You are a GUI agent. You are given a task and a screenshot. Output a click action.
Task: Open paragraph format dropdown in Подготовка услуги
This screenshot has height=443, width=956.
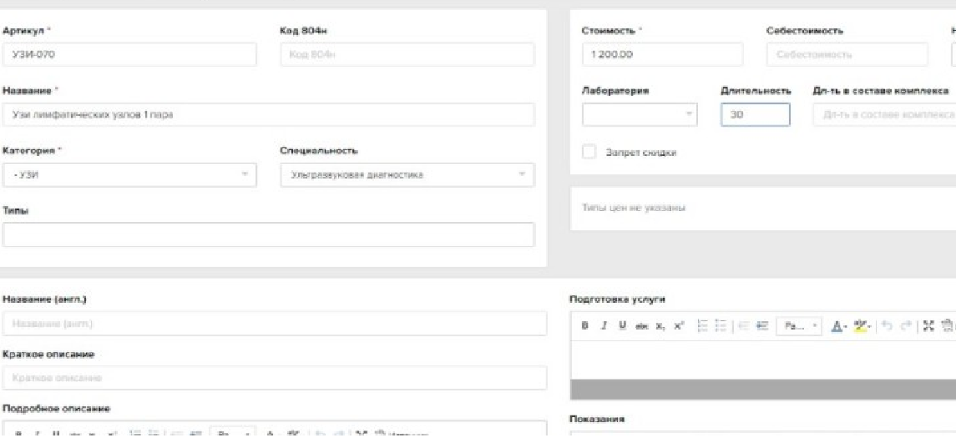tap(795, 325)
